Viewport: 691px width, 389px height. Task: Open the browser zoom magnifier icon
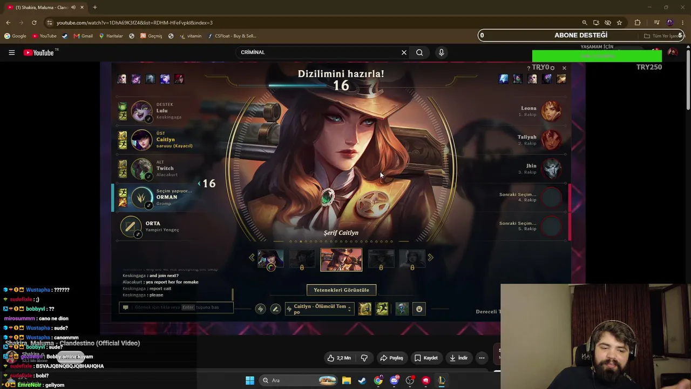[585, 23]
